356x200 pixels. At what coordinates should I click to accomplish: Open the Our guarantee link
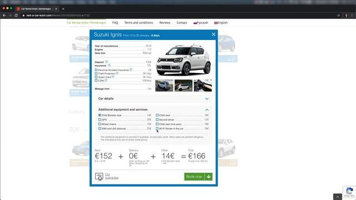[x=111, y=176]
